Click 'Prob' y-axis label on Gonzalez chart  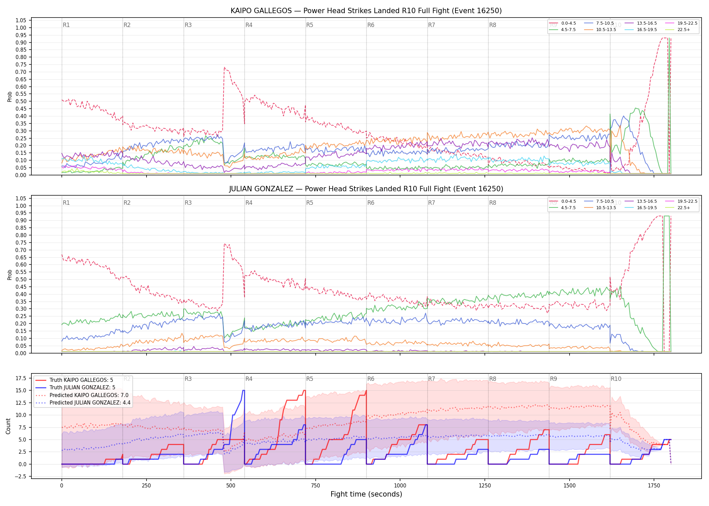pyautogui.click(x=10, y=275)
